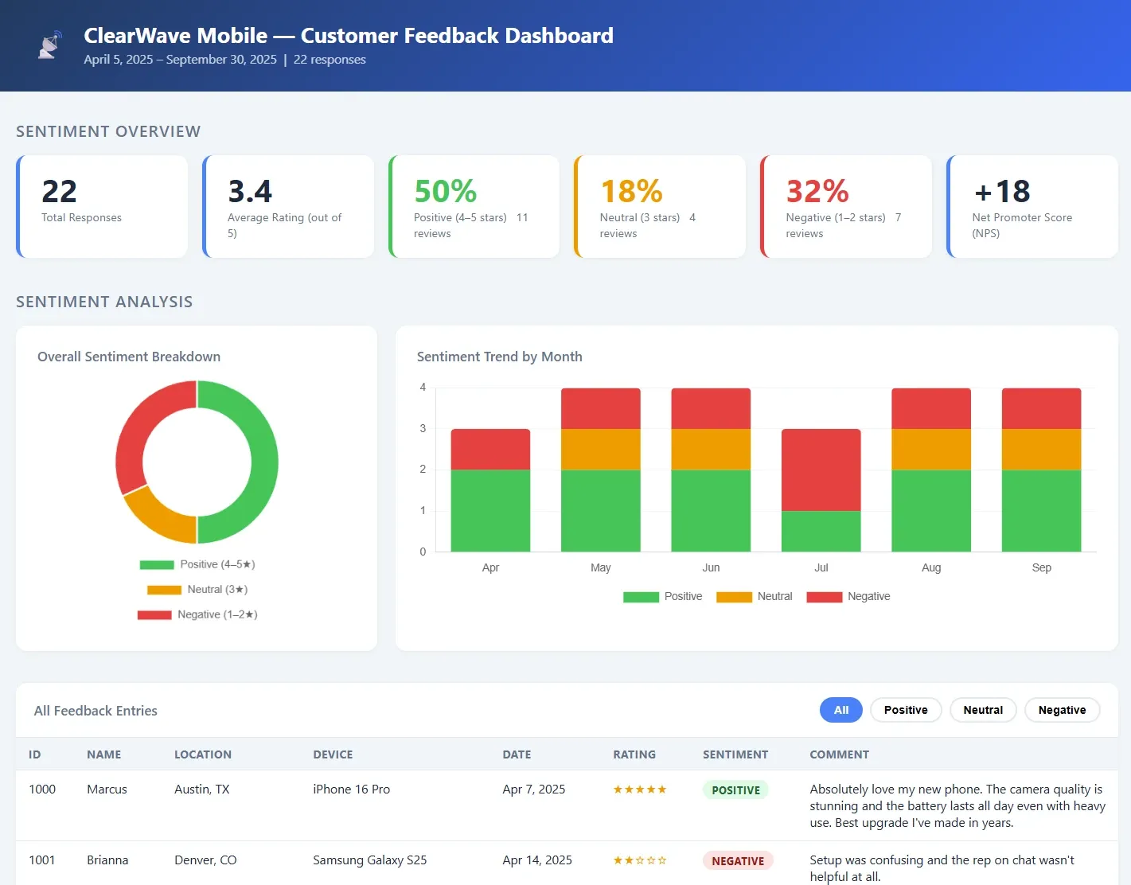Click the COMMENT column header
The height and width of the screenshot is (885, 1131).
(839, 754)
